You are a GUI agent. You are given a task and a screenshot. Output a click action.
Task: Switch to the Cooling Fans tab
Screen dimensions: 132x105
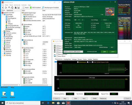(67, 59)
